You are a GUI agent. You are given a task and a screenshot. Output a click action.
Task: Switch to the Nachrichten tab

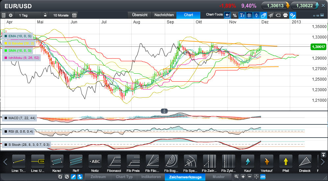pyautogui.click(x=164, y=15)
